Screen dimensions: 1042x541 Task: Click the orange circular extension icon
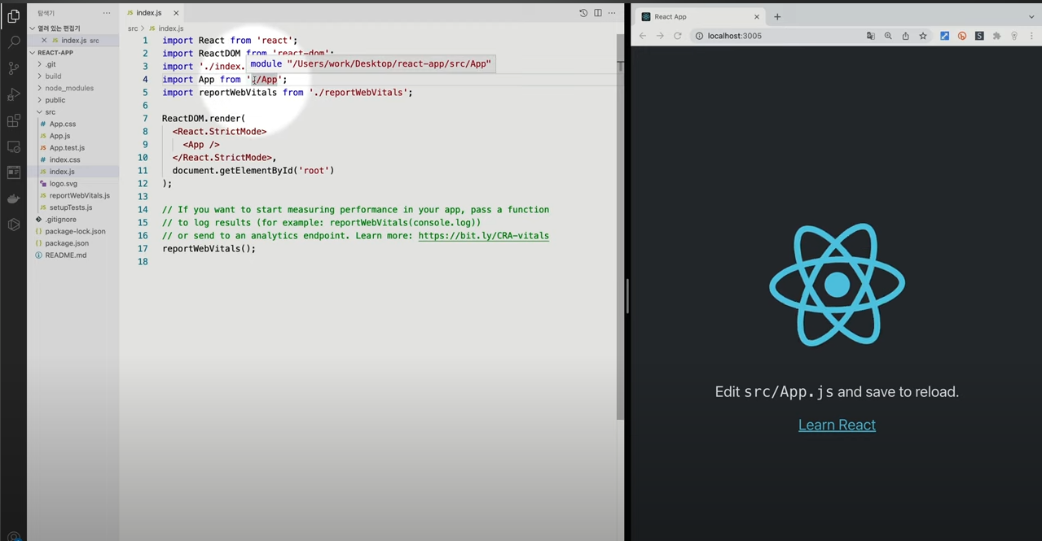[x=962, y=36]
